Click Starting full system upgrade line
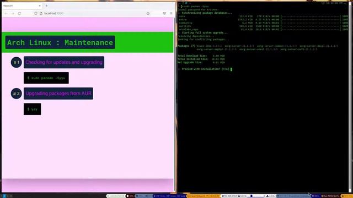 203,33
